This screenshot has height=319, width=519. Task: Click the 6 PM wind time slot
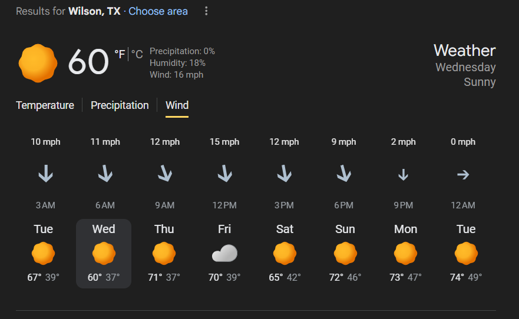[x=343, y=205]
